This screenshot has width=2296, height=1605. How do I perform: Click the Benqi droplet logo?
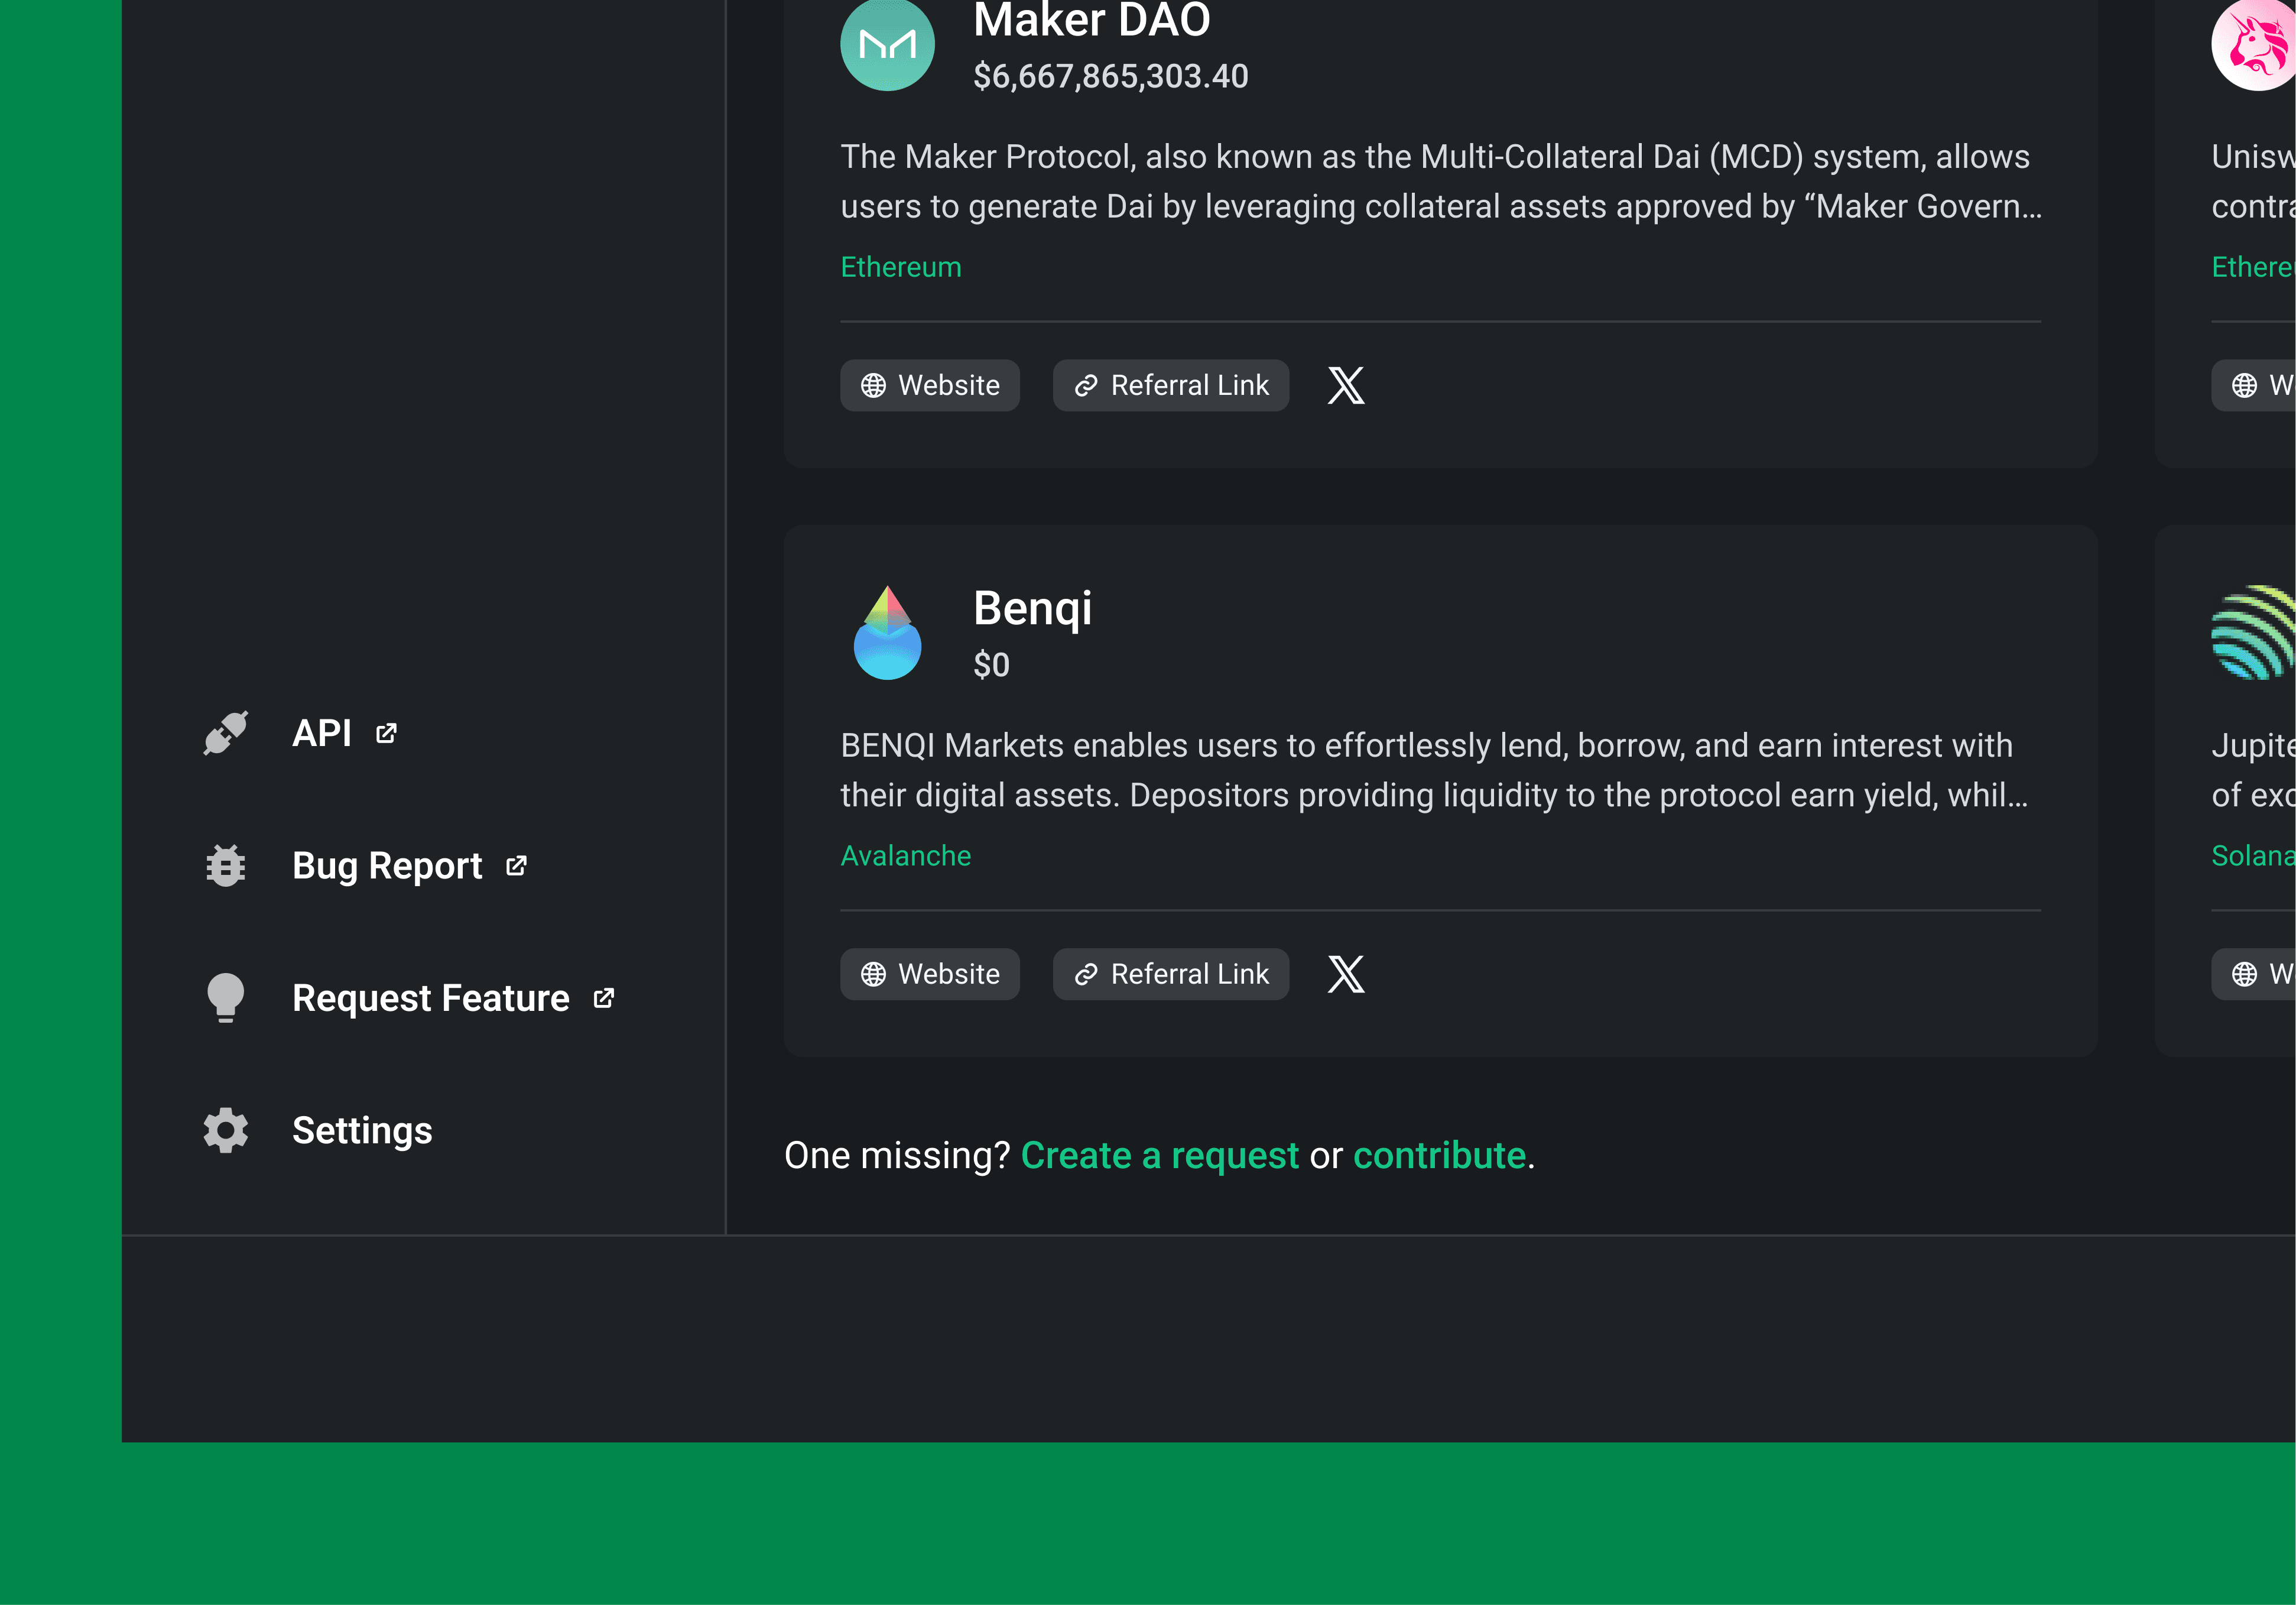[887, 633]
